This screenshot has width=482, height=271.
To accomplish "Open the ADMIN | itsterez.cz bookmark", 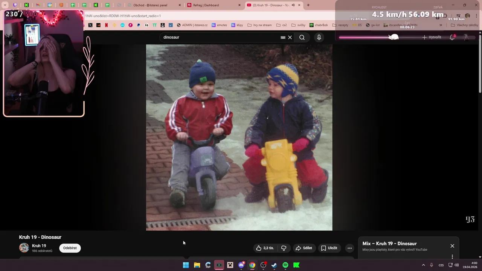I will coord(192,25).
